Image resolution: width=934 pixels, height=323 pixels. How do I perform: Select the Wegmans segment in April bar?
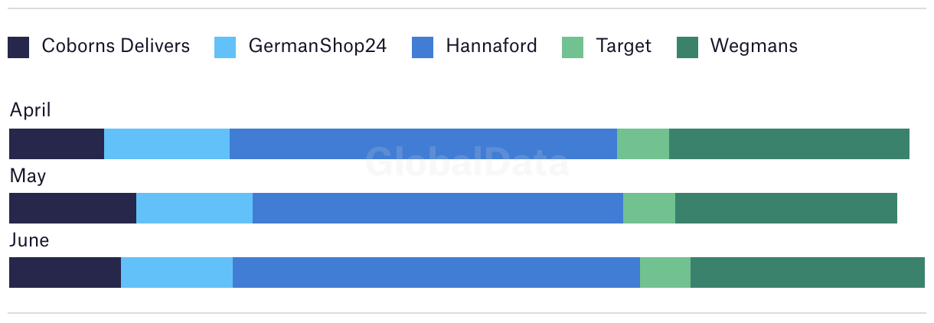pyautogui.click(x=789, y=144)
